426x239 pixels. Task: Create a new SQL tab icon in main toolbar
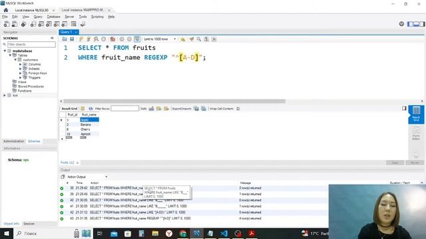(x=7, y=24)
